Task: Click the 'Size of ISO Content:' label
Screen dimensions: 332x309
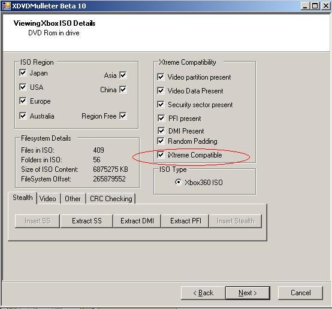Action: point(50,169)
